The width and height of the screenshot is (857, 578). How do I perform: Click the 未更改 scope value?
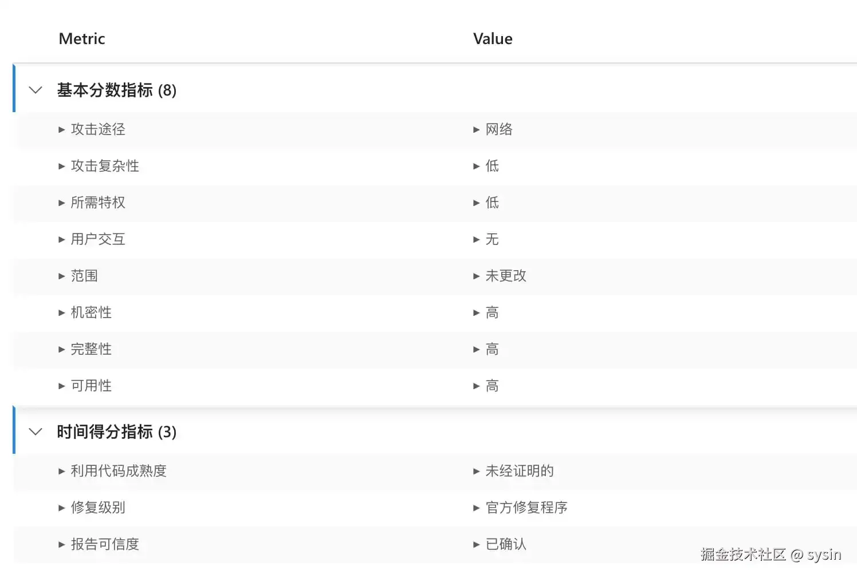point(505,276)
